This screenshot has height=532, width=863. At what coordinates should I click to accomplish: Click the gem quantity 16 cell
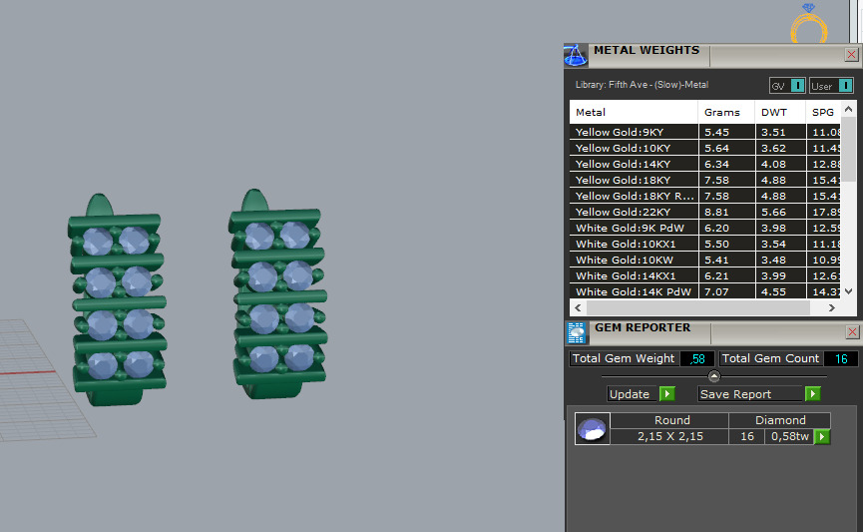point(747,437)
